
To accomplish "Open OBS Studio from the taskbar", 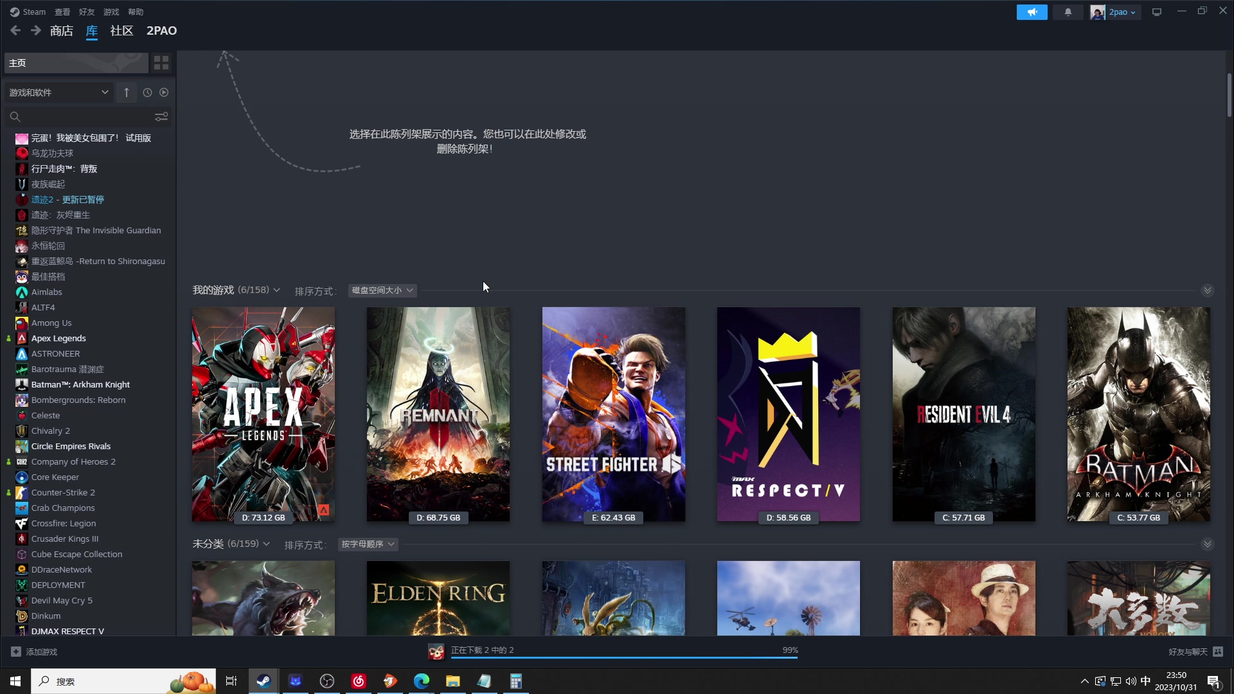I will point(327,681).
